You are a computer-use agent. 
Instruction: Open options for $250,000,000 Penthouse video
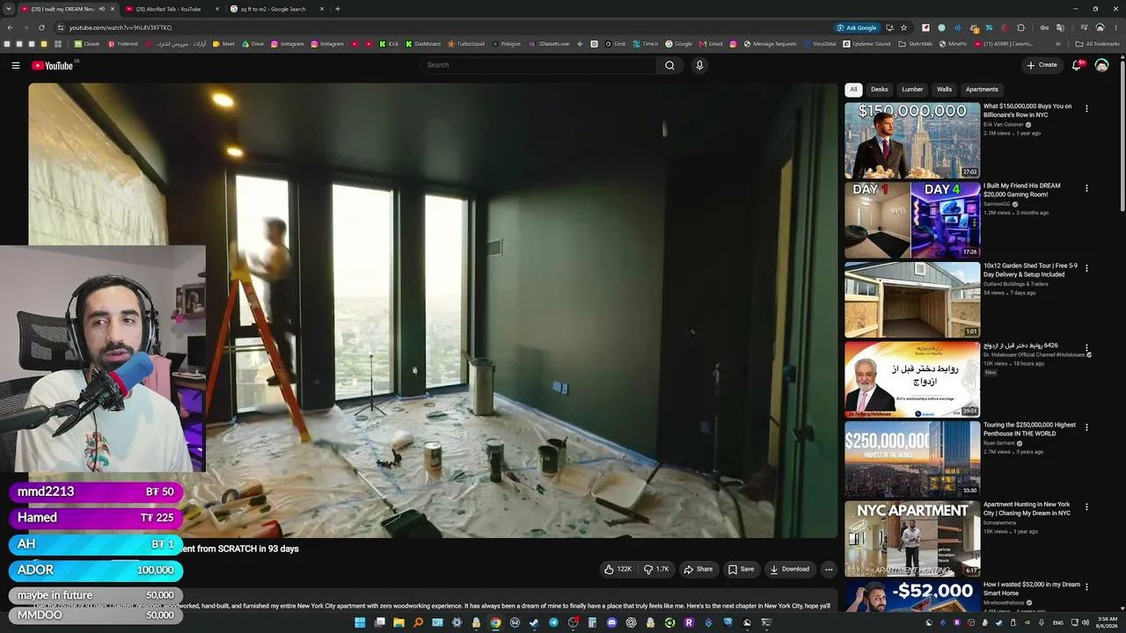coord(1086,427)
